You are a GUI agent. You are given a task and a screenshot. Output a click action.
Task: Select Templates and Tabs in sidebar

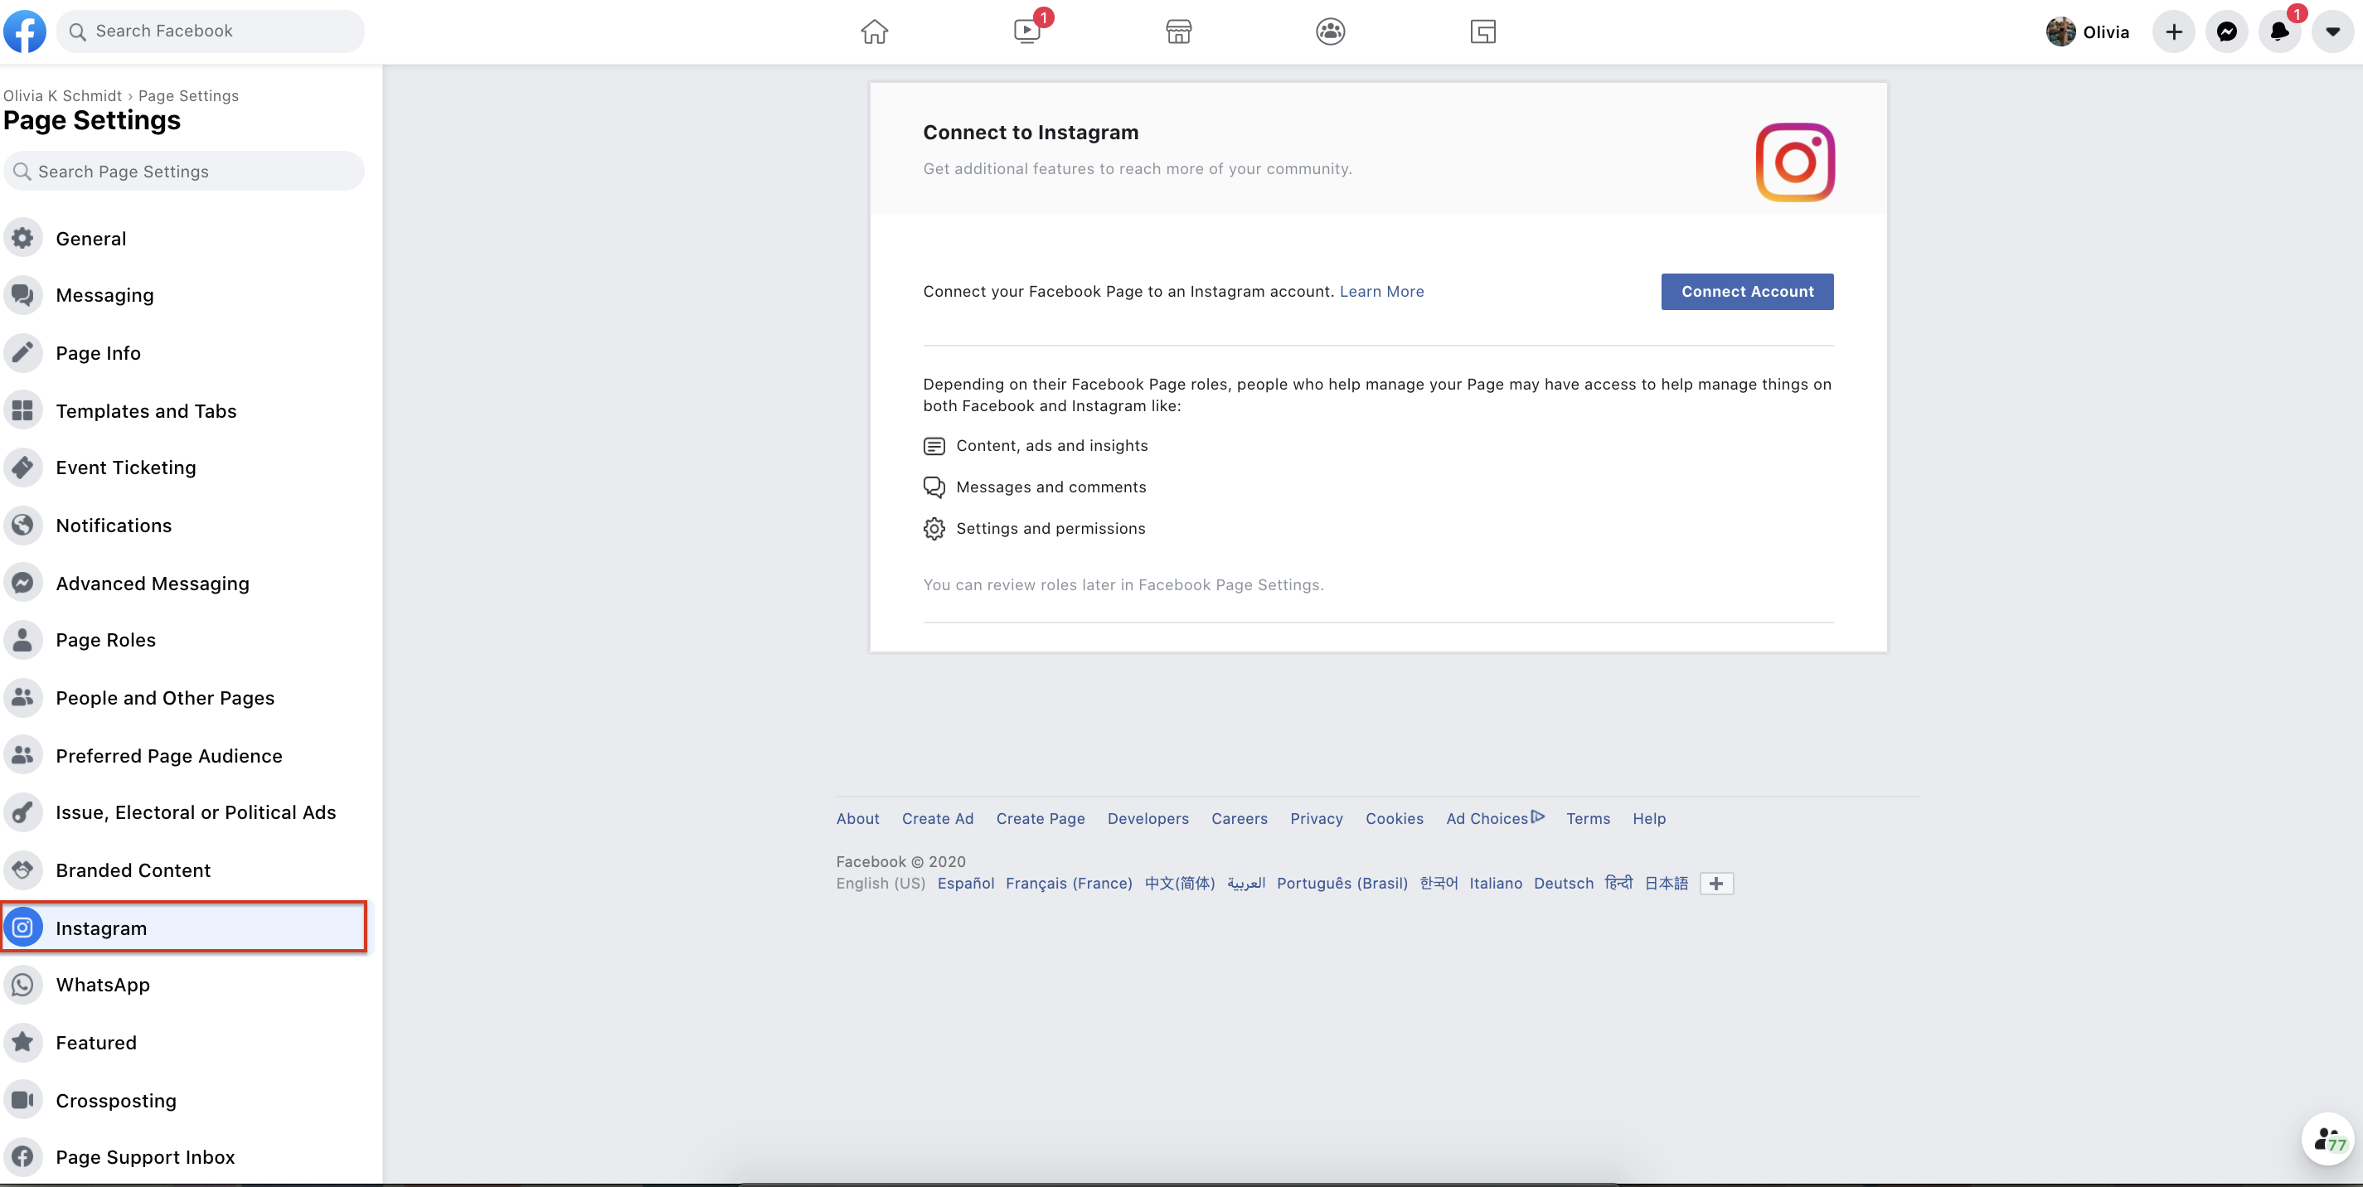(x=183, y=411)
